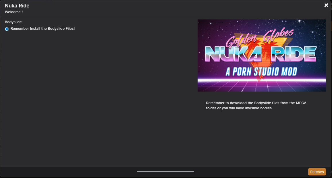Click the MEGA folder reminder description text

click(x=256, y=105)
